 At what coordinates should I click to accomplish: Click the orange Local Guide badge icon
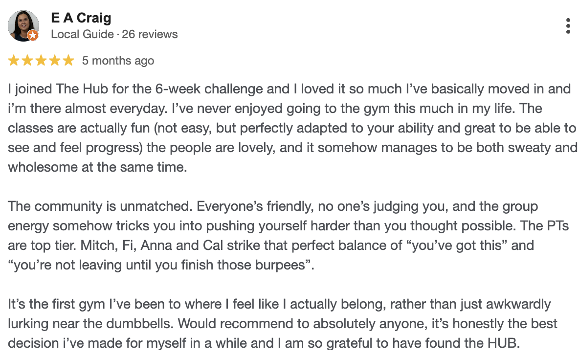click(x=33, y=35)
